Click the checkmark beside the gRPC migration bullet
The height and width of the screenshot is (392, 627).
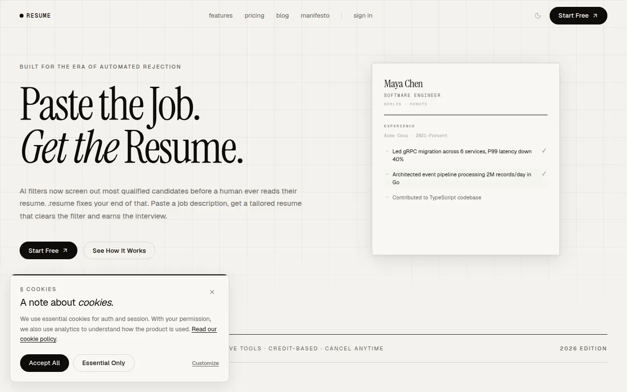544,151
